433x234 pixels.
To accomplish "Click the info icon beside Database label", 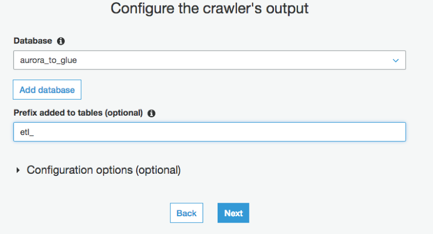I will 61,41.
